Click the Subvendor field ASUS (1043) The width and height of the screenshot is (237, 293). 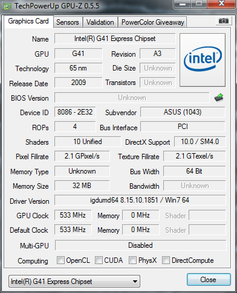(183, 112)
